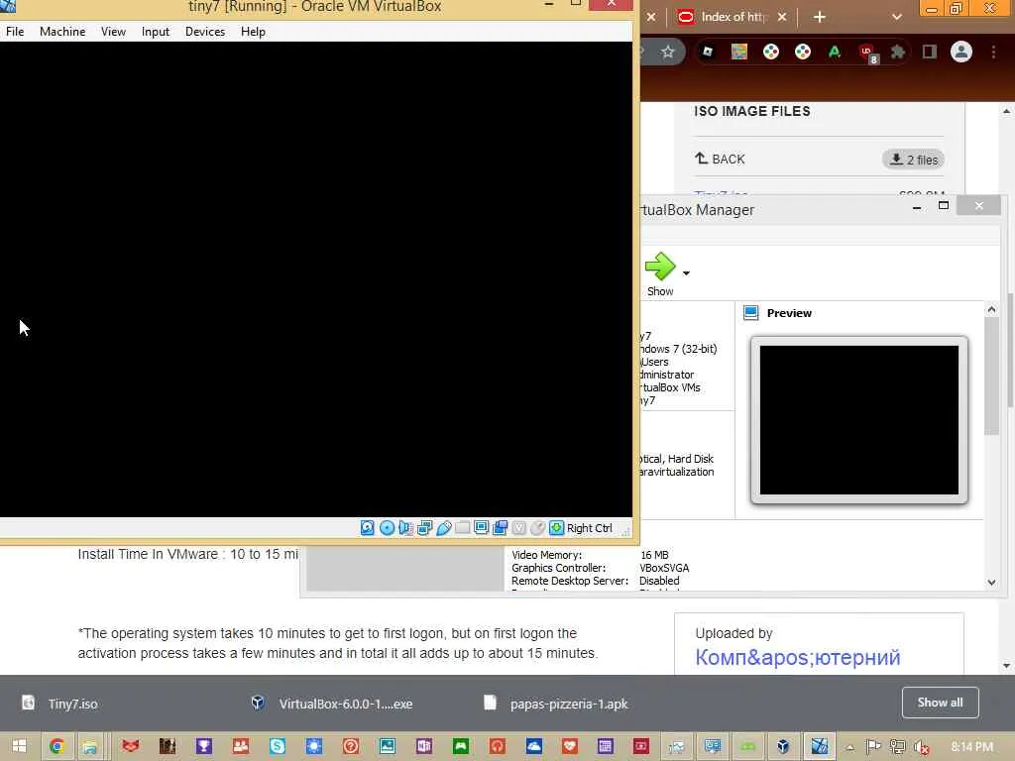Click the 2 files download badge
1015x761 pixels.
pos(913,160)
